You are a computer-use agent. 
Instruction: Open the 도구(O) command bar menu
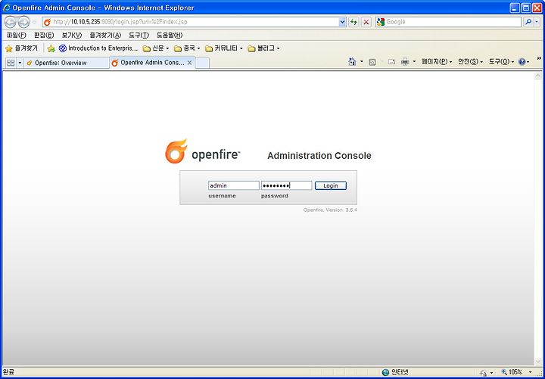coord(501,62)
